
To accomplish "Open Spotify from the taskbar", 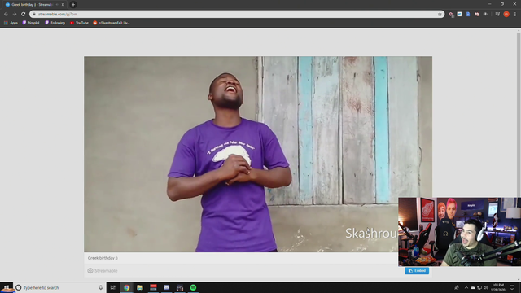I will click(x=193, y=287).
